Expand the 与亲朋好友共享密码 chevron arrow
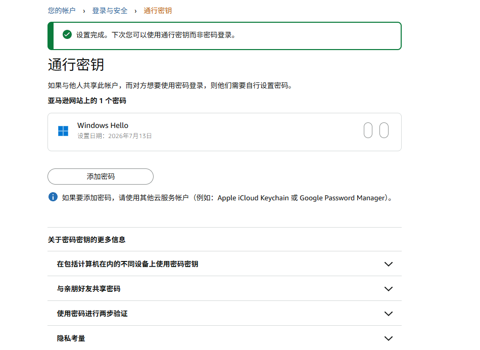This screenshot has width=480, height=350. 389,289
